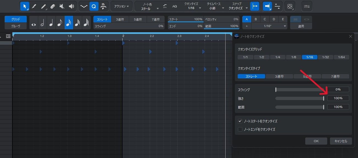This screenshot has width=358, height=158.
Task: Select the sixteenth note value icon
Action: pos(69,23)
